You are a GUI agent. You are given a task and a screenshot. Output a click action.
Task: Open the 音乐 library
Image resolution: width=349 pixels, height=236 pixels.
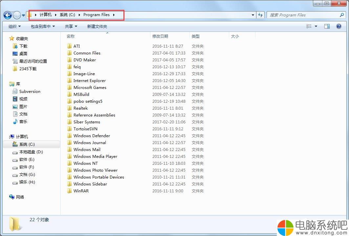23,122
